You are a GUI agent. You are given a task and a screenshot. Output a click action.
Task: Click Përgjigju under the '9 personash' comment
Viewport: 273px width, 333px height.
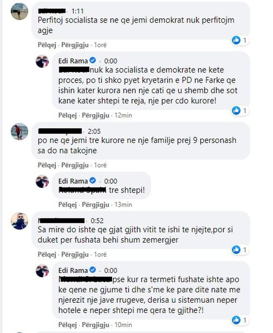[x=75, y=165]
